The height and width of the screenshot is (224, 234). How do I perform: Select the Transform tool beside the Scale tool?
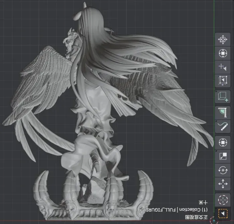click(x=223, y=142)
